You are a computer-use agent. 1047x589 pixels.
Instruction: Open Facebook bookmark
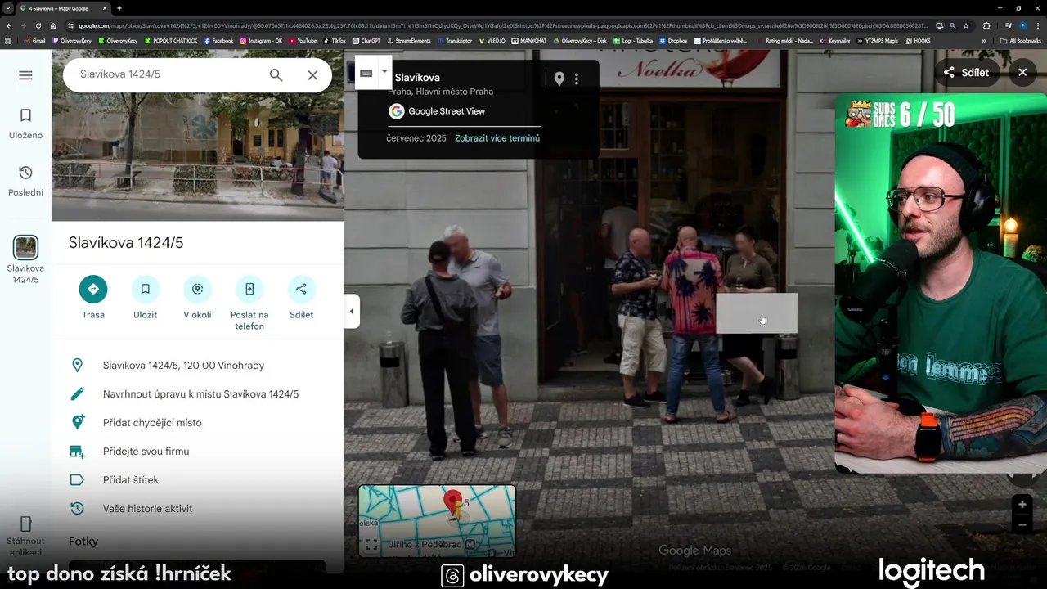(218, 40)
